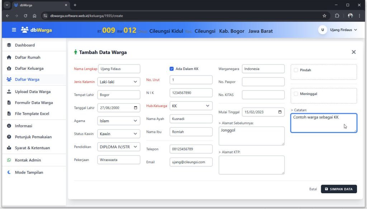Image resolution: width=367 pixels, height=209 pixels.
Task: Tick the Meninggal checkbox
Action: pyautogui.click(x=296, y=94)
